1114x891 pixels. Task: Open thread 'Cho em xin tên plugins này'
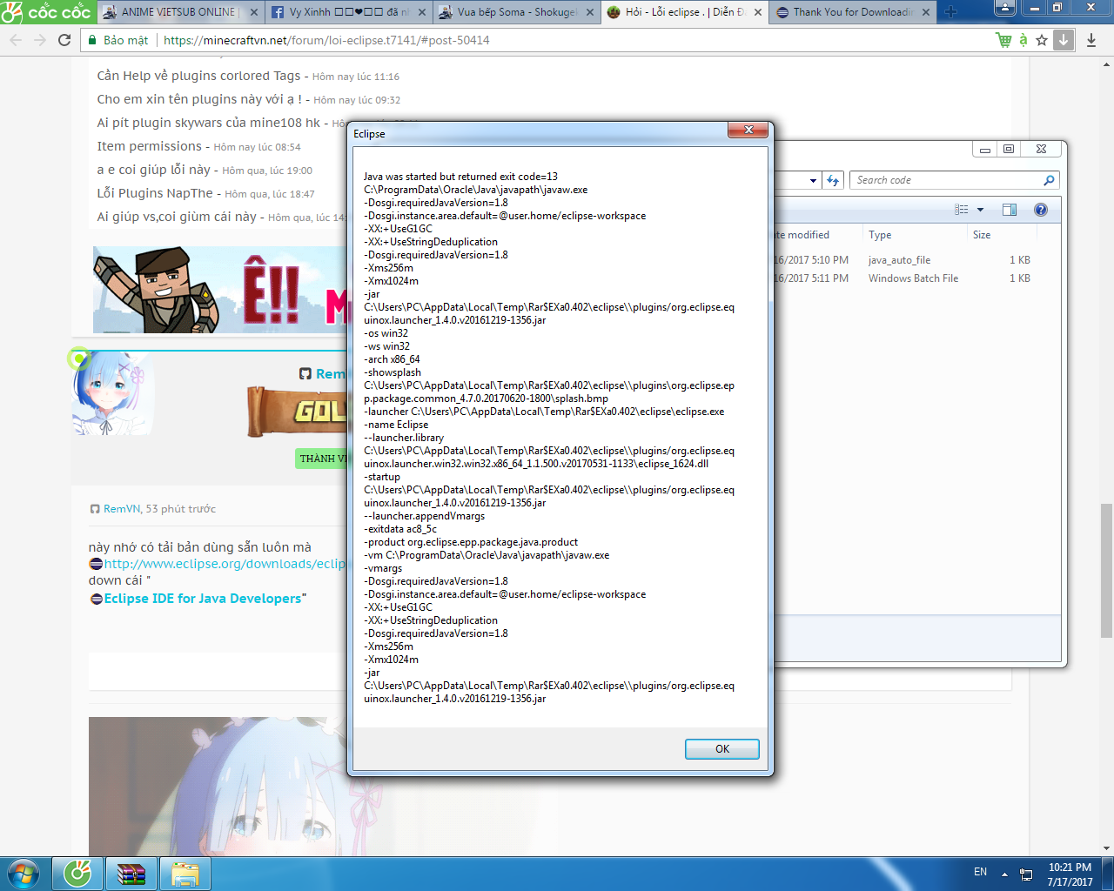pos(199,99)
